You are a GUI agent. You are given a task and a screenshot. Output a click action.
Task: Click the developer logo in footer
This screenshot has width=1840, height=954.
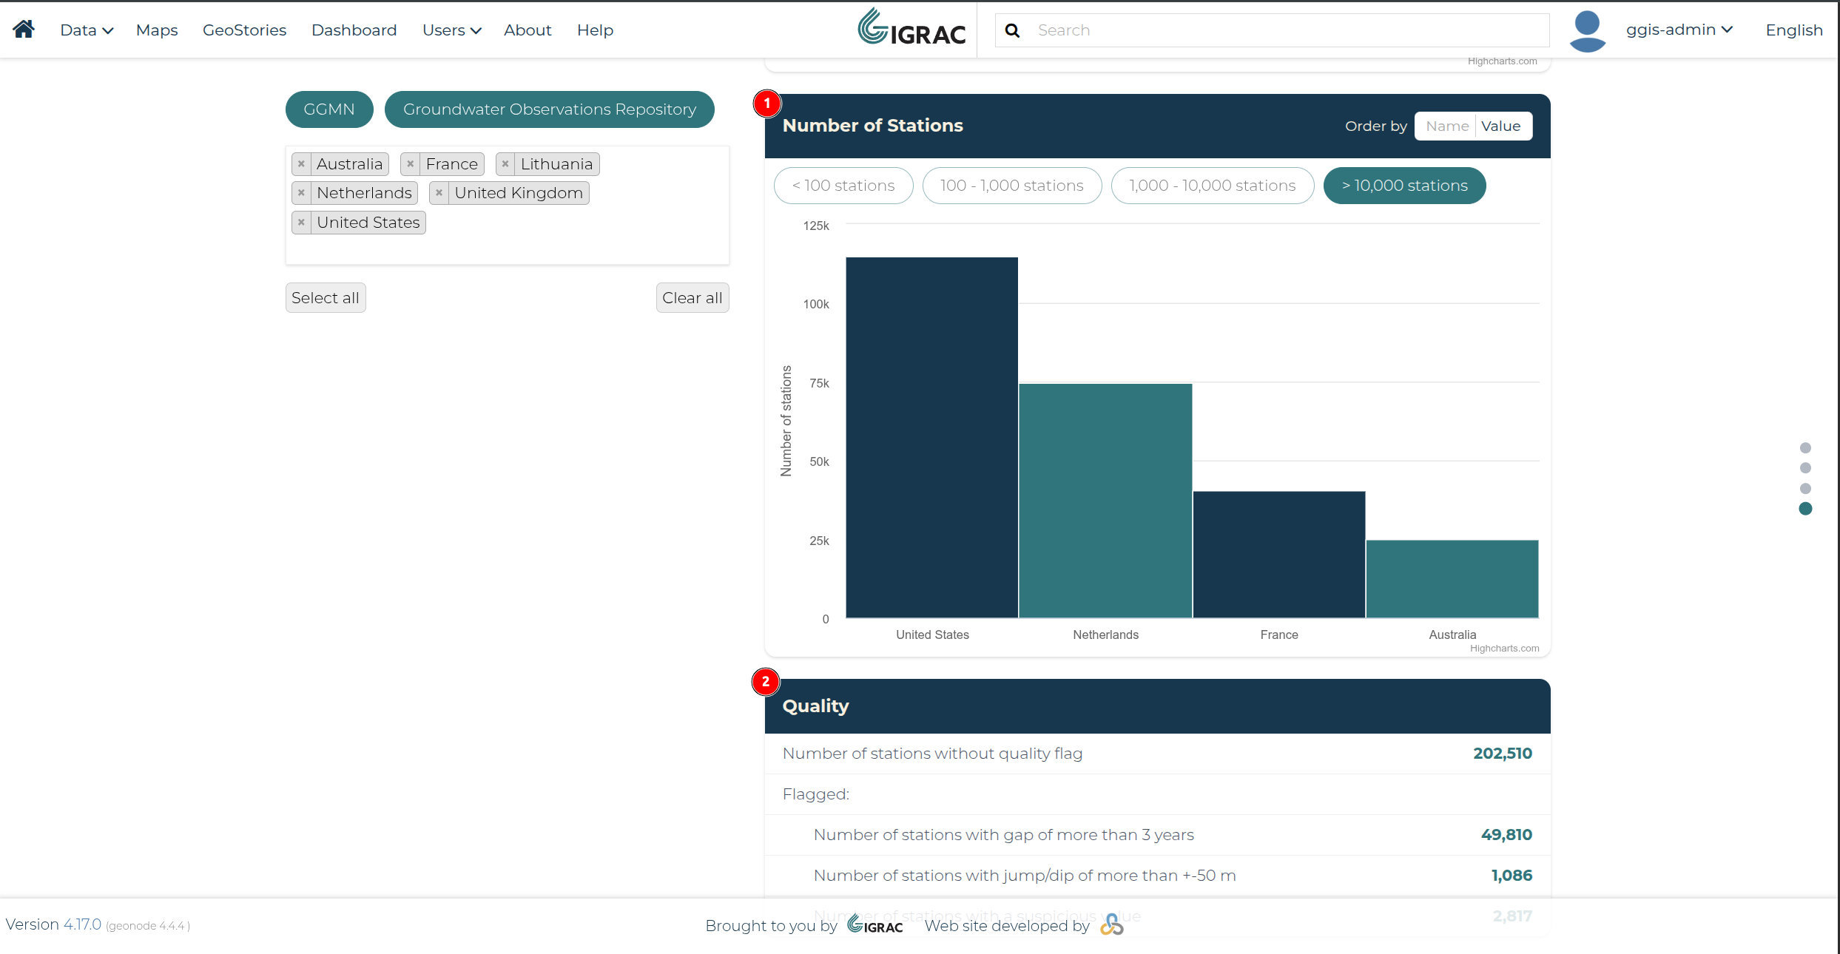(x=1111, y=924)
